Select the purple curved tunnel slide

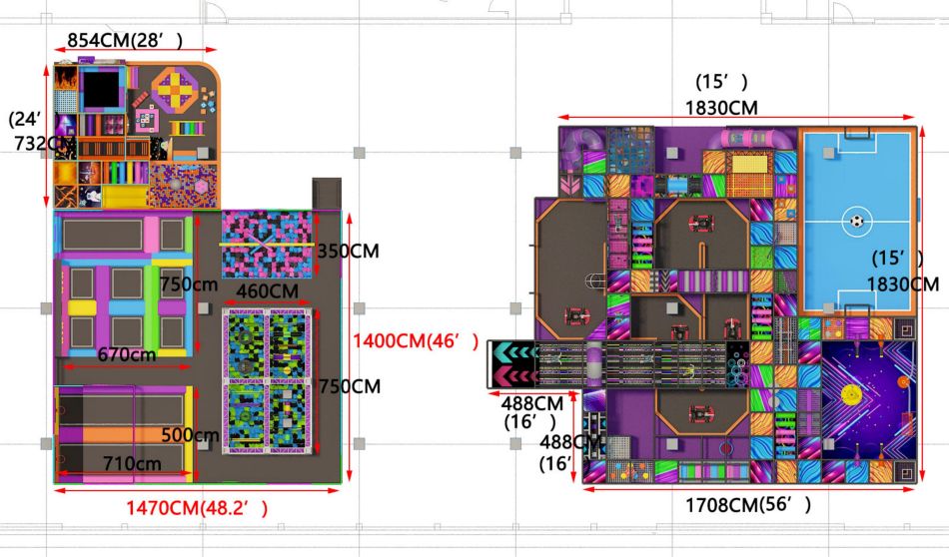tap(582, 149)
